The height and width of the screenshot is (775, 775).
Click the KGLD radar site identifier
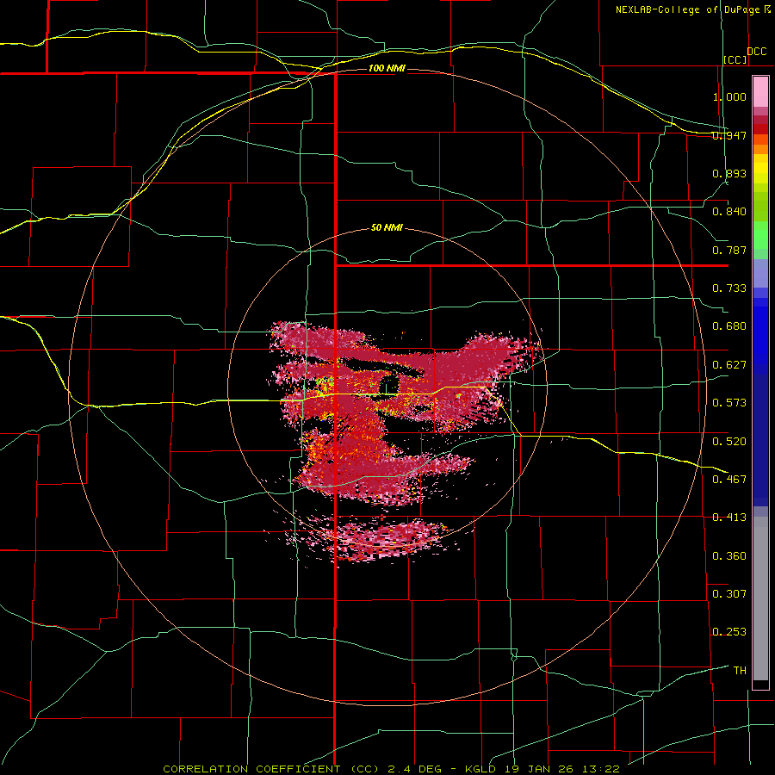482,769
